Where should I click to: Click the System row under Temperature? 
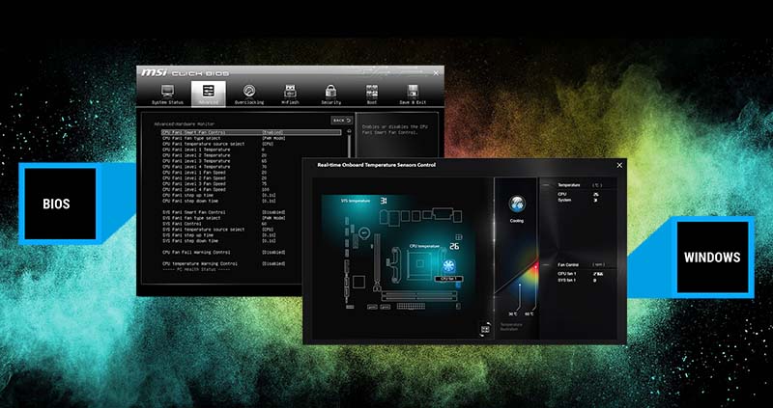click(579, 201)
